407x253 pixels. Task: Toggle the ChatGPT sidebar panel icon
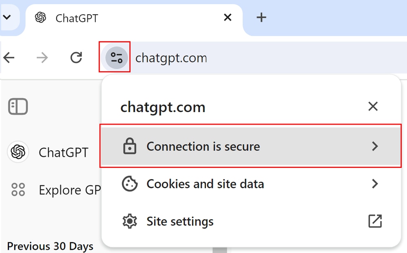pyautogui.click(x=18, y=106)
